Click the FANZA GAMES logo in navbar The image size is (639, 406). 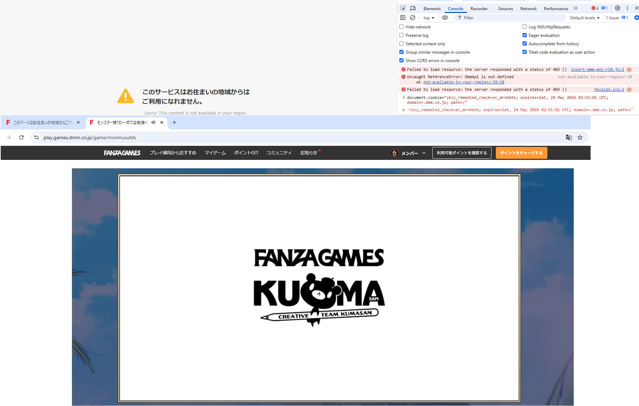pyautogui.click(x=122, y=153)
